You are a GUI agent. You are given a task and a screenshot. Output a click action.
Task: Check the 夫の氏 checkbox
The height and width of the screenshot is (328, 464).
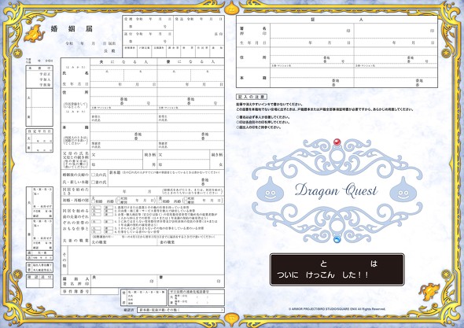(94, 175)
